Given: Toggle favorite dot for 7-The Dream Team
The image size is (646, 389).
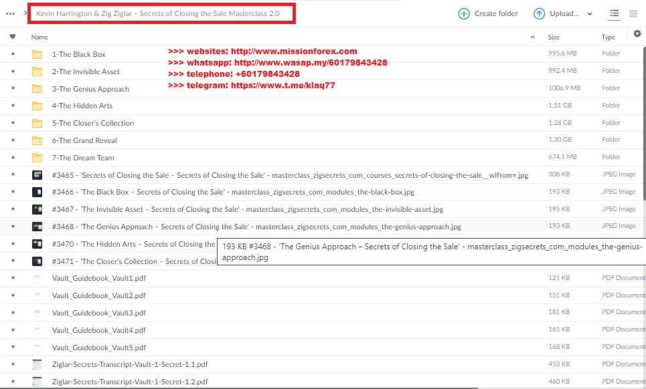Looking at the screenshot, I should tap(13, 158).
